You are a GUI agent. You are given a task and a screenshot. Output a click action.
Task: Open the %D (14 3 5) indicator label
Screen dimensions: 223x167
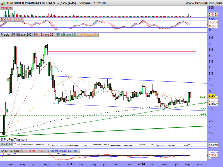(x=15, y=19)
